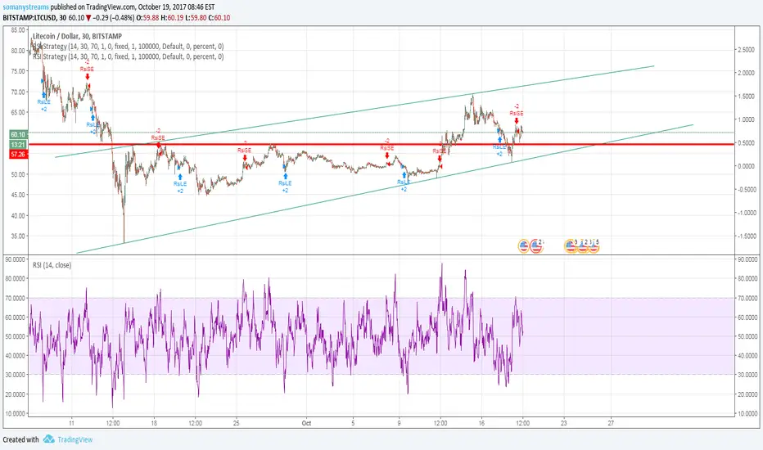Select the upper green channel trend line

354,111
